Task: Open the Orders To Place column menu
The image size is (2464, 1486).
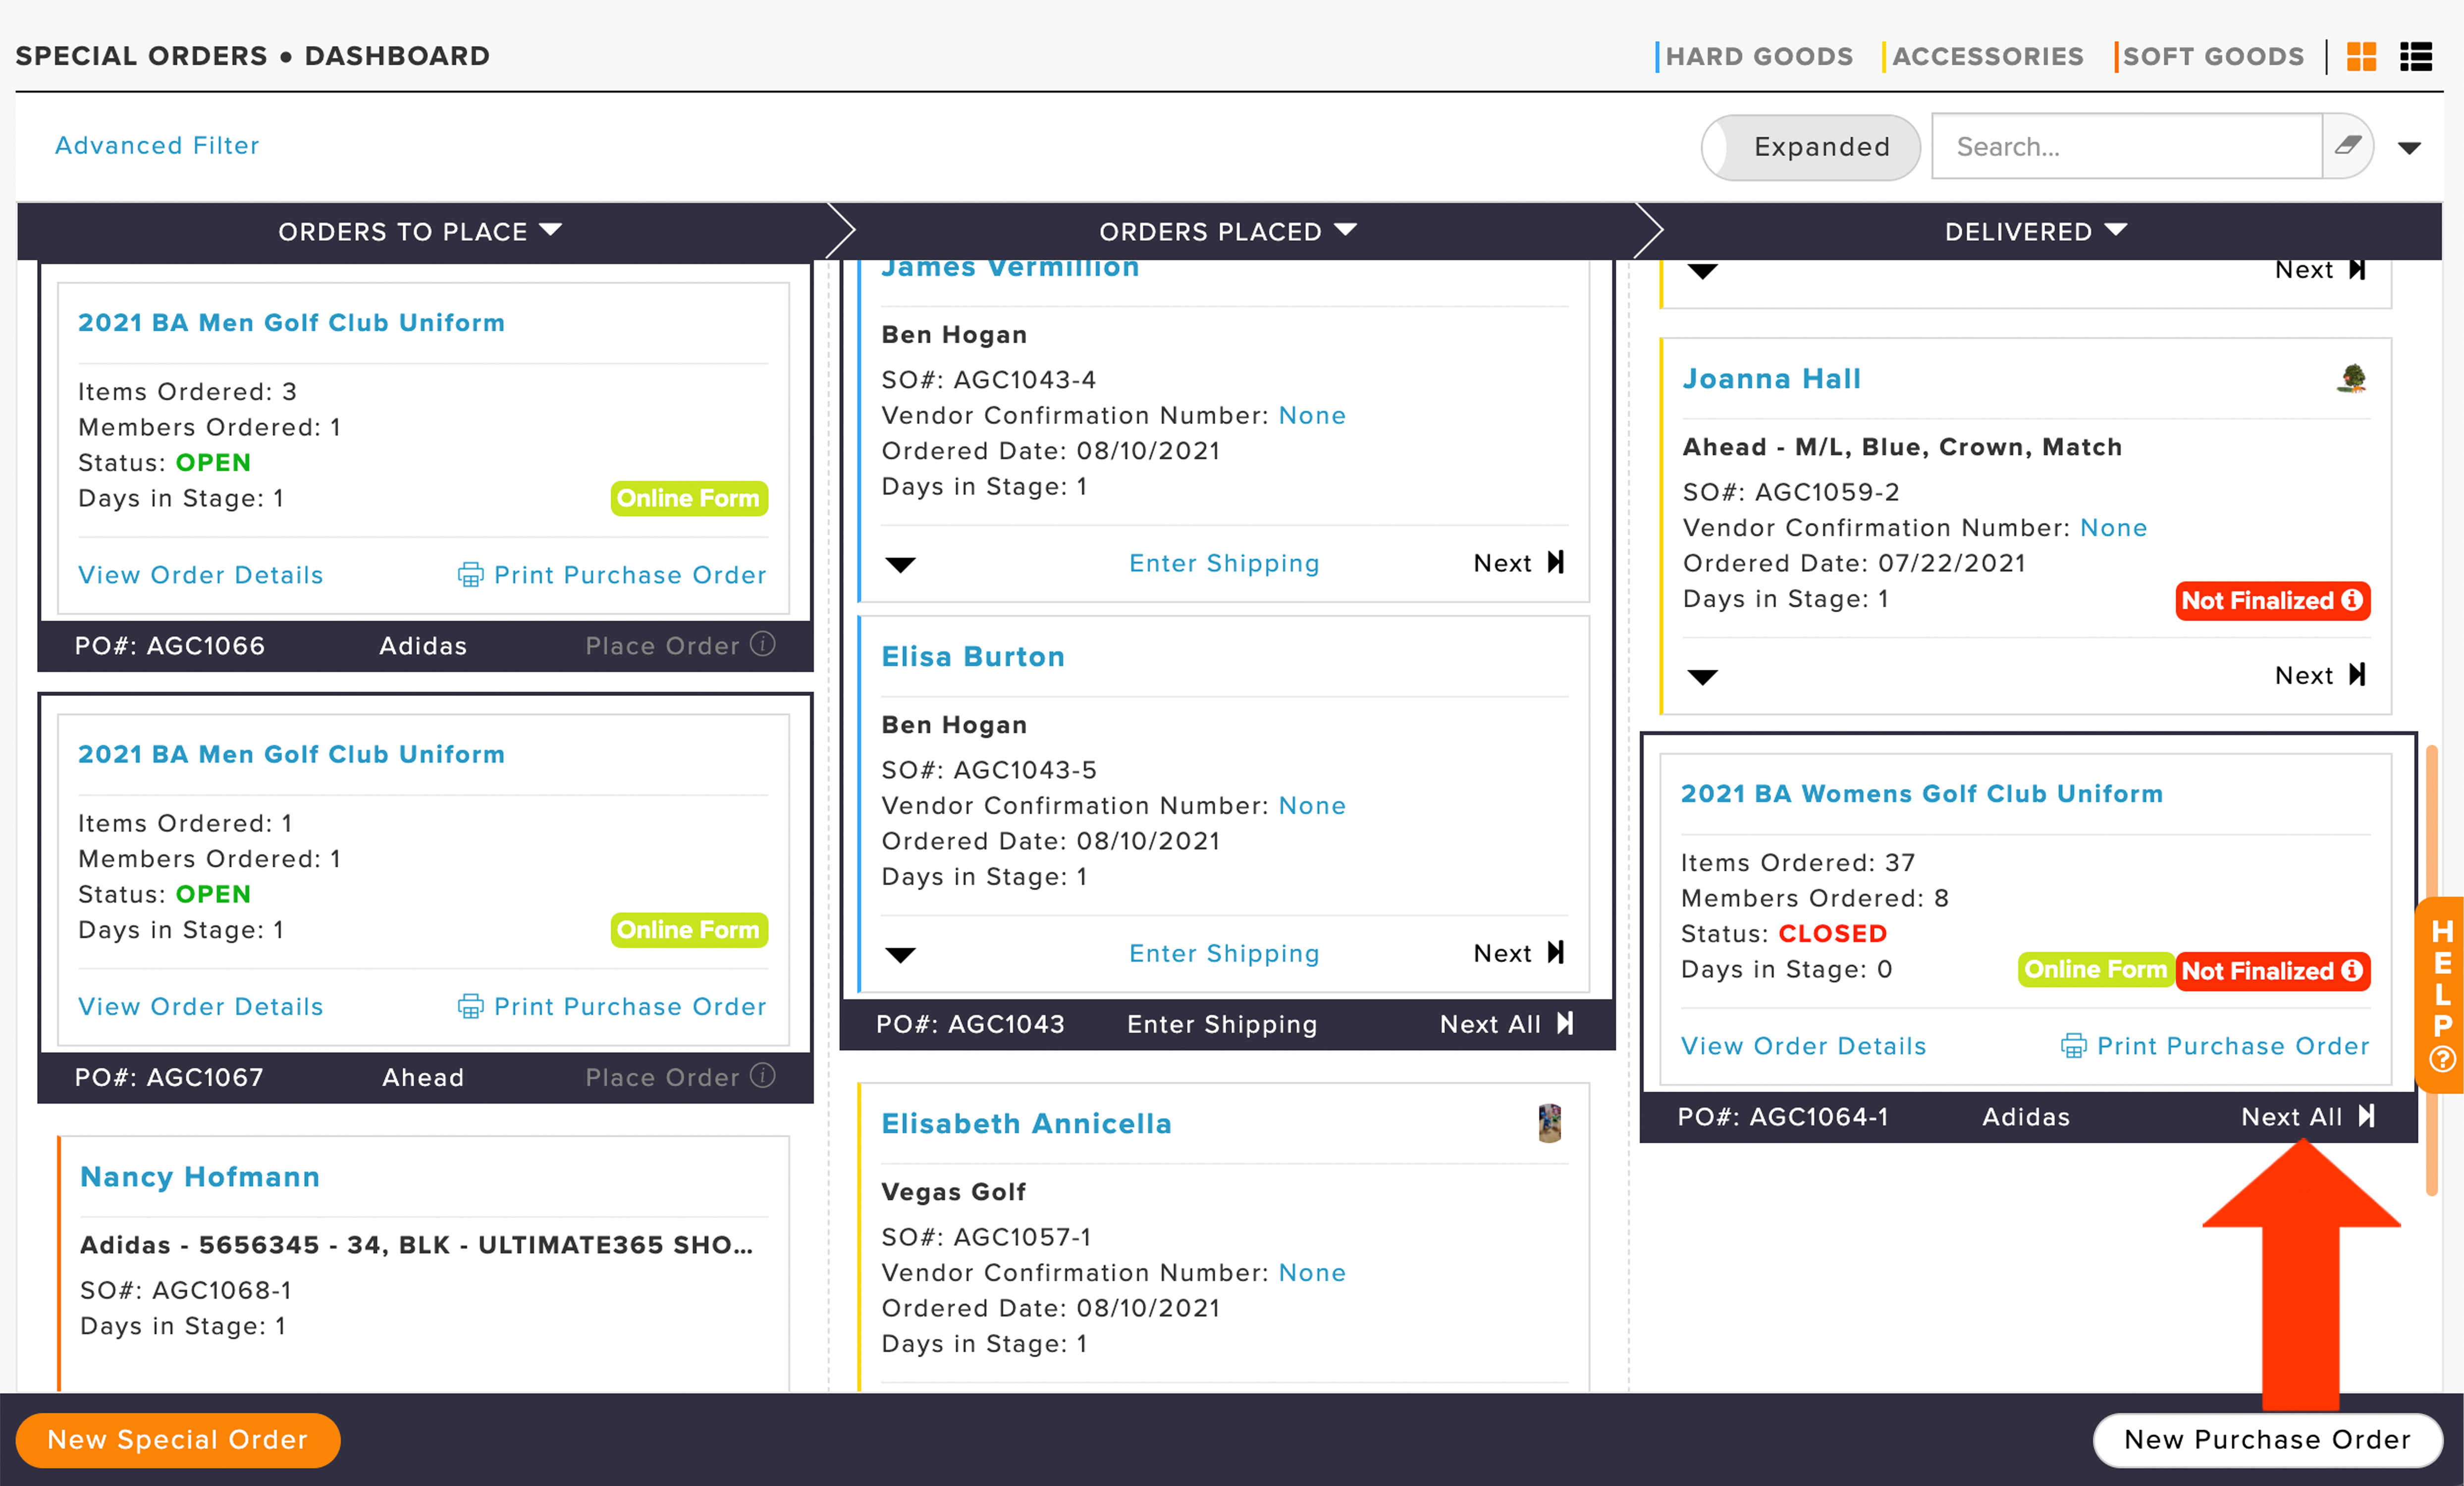Action: click(420, 231)
